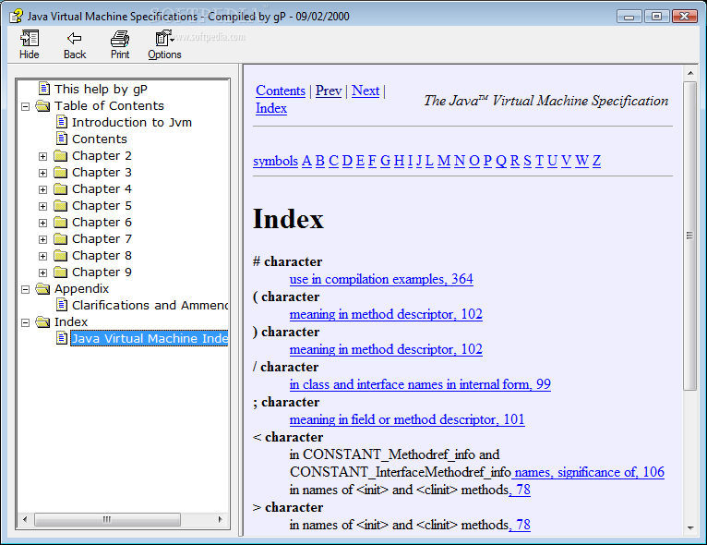Open the Contents link in the page header
Viewport: 707px width, 545px height.
(x=281, y=91)
